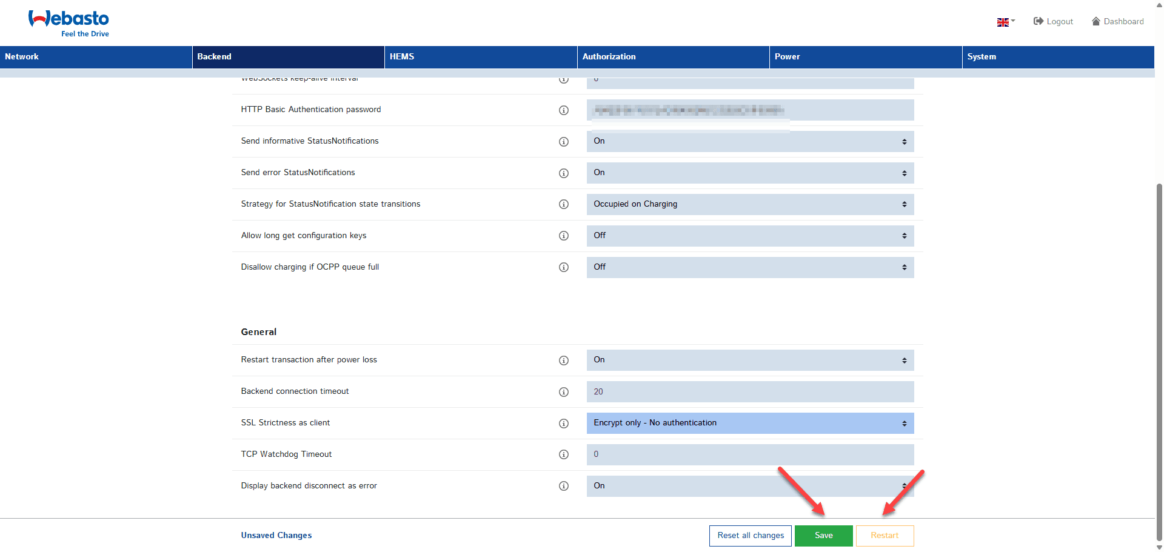This screenshot has width=1164, height=552.
Task: Click the Webasto logo
Action: pos(69,24)
